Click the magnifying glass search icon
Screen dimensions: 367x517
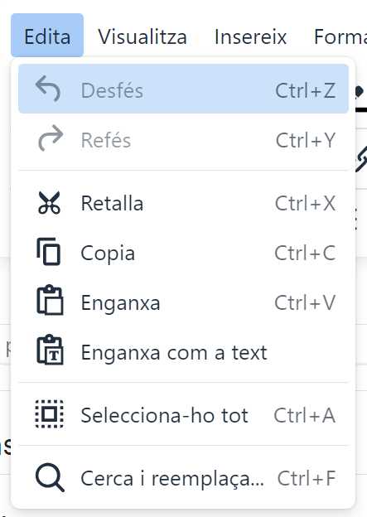click(50, 477)
